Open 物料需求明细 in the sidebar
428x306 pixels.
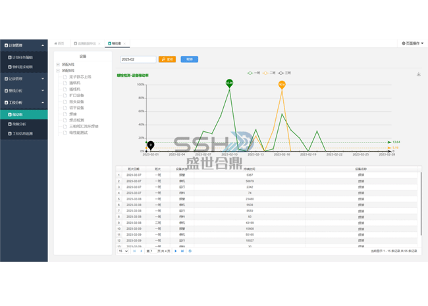pos(24,67)
